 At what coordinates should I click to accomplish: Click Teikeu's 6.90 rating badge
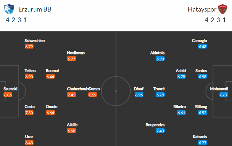29,76
